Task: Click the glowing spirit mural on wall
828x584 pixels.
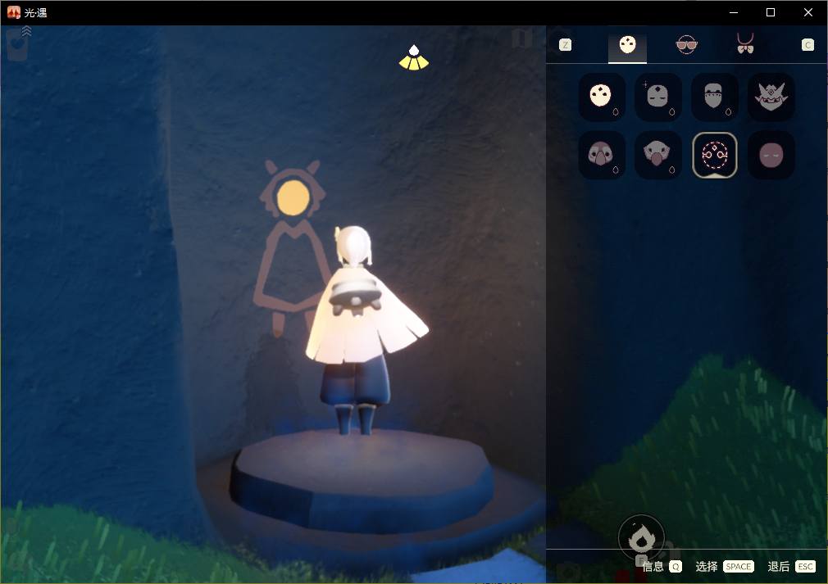Action: [x=292, y=248]
